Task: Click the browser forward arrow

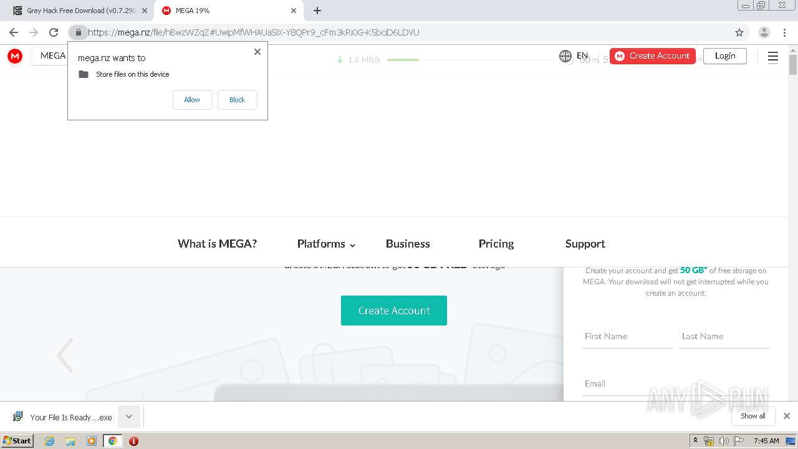Action: pyautogui.click(x=34, y=32)
